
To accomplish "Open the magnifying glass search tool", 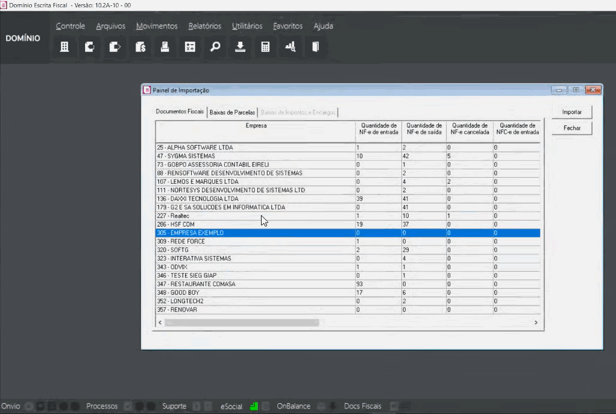I will (215, 47).
